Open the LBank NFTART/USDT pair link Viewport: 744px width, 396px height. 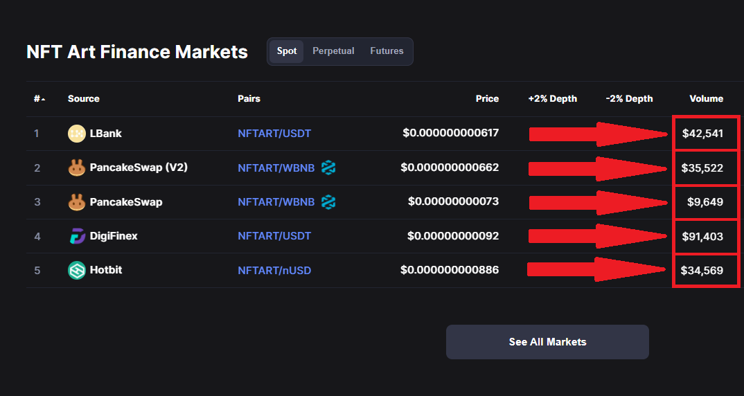coord(274,134)
